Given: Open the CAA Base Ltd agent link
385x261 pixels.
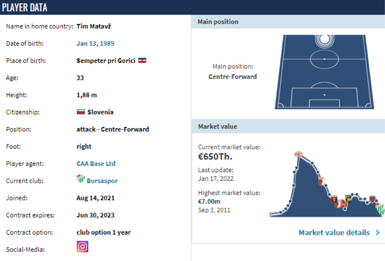Looking at the screenshot, I should tap(96, 164).
